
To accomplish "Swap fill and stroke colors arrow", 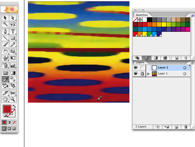I will click(x=14, y=106).
